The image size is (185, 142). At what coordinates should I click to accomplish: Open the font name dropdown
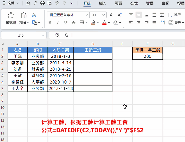87,15
